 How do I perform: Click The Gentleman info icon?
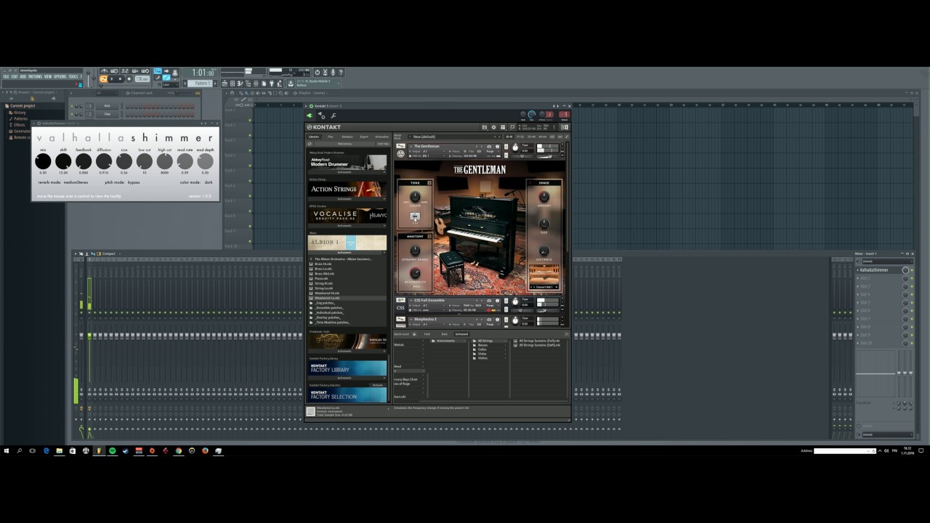click(497, 147)
